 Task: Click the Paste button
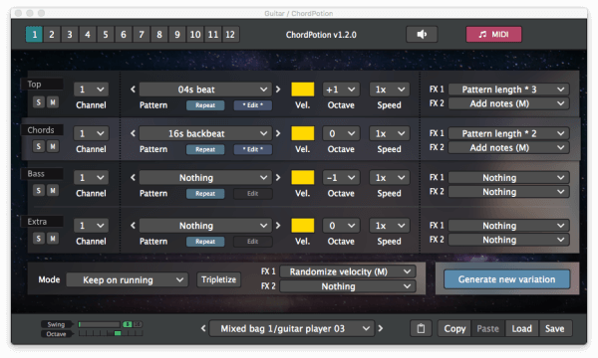point(487,328)
